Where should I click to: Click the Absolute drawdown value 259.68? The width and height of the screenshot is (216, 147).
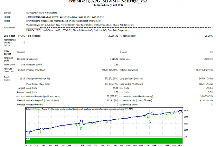click(x=21, y=70)
